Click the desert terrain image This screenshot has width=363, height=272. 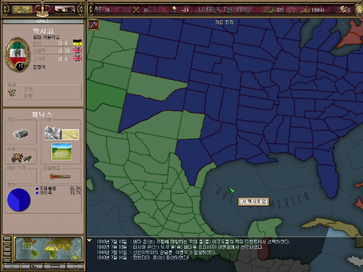70,134
